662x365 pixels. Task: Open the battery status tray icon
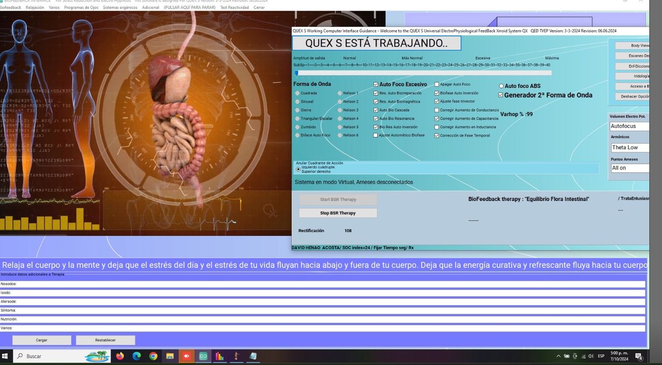coord(566,356)
